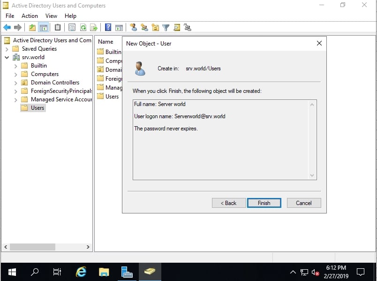Click the tree pane scroll right arrow
The height and width of the screenshot is (281, 377).
(88, 247)
